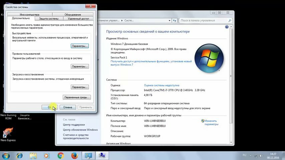Viewport: 285px width, 160px height.
Task: Open link Получить доступ к дополнительным функциям
Action: (151, 63)
